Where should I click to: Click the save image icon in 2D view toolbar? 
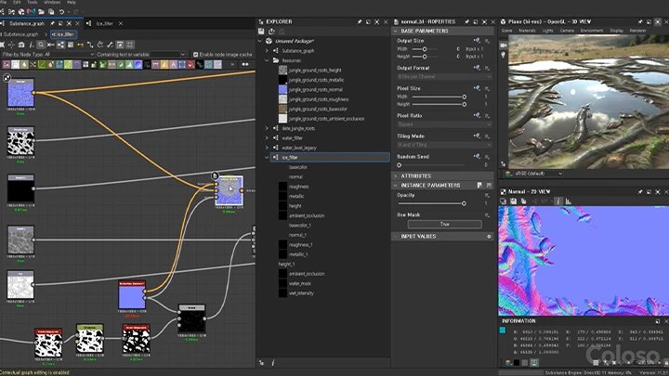[513, 201]
